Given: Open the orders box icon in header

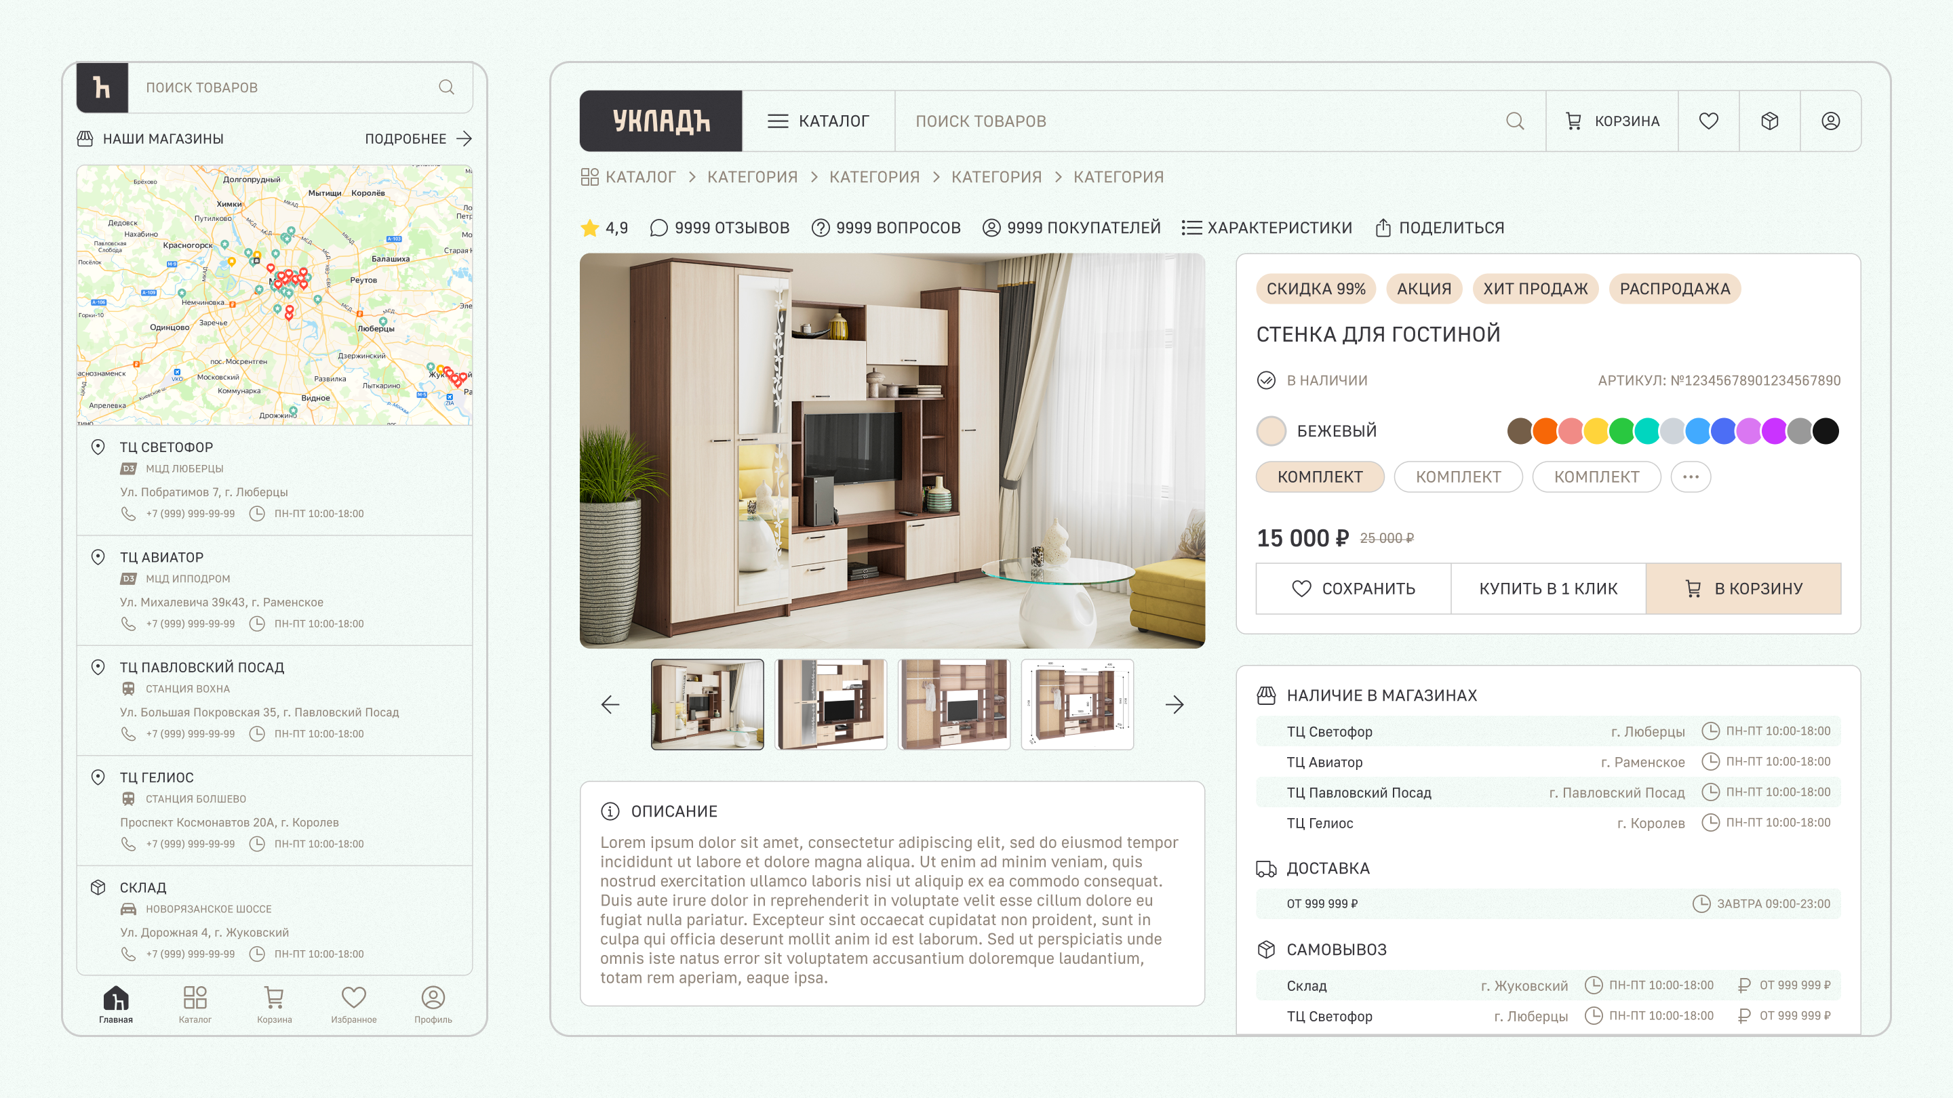Looking at the screenshot, I should tap(1769, 121).
